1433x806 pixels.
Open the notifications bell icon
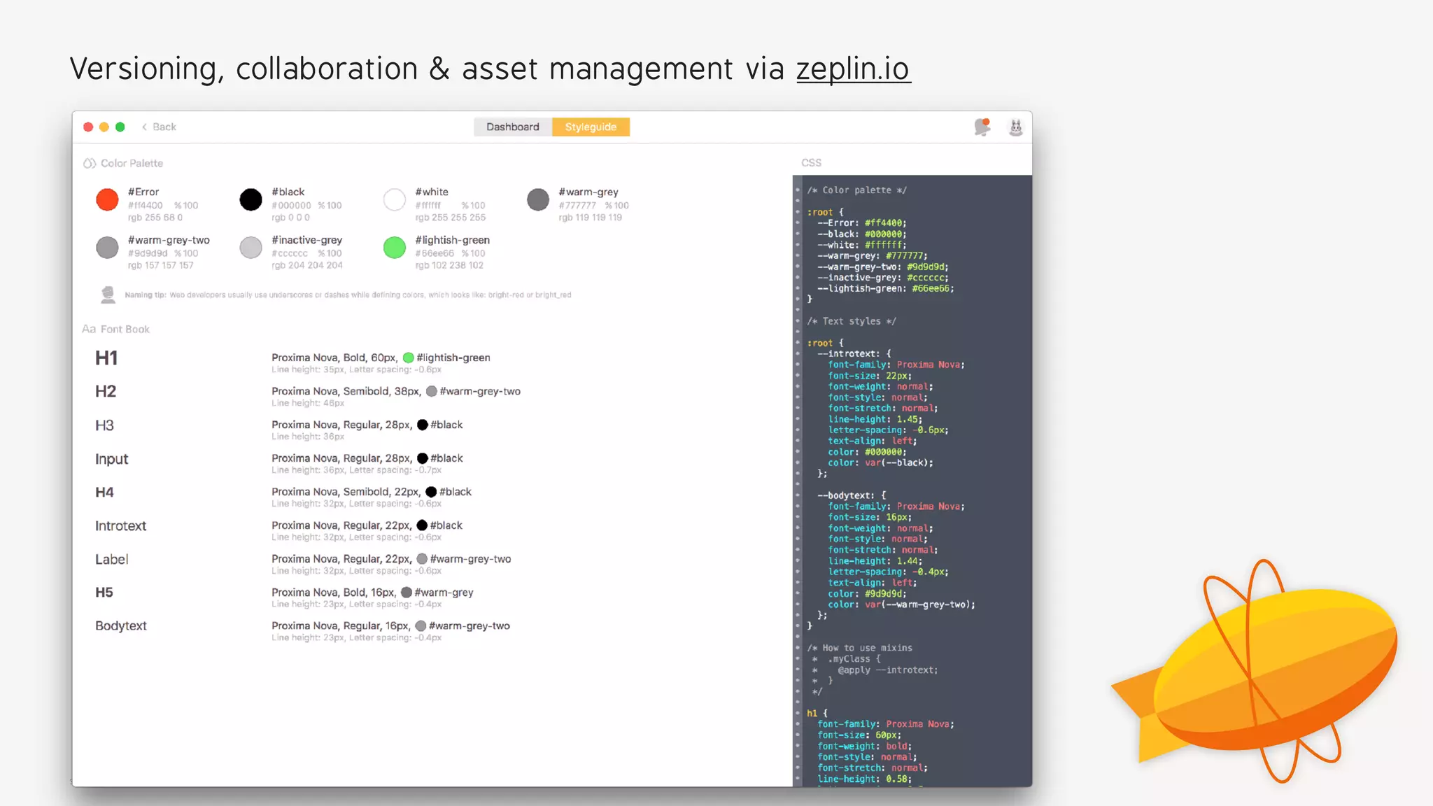pyautogui.click(x=982, y=127)
